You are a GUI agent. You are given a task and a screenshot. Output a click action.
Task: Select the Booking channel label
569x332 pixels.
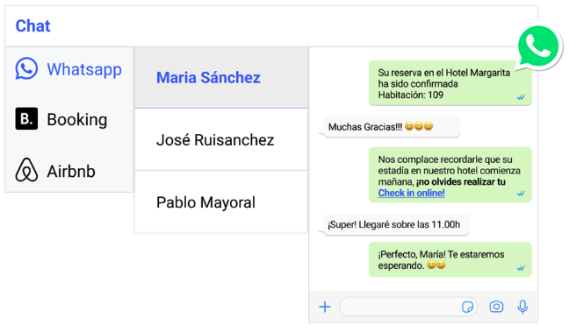[x=77, y=119]
